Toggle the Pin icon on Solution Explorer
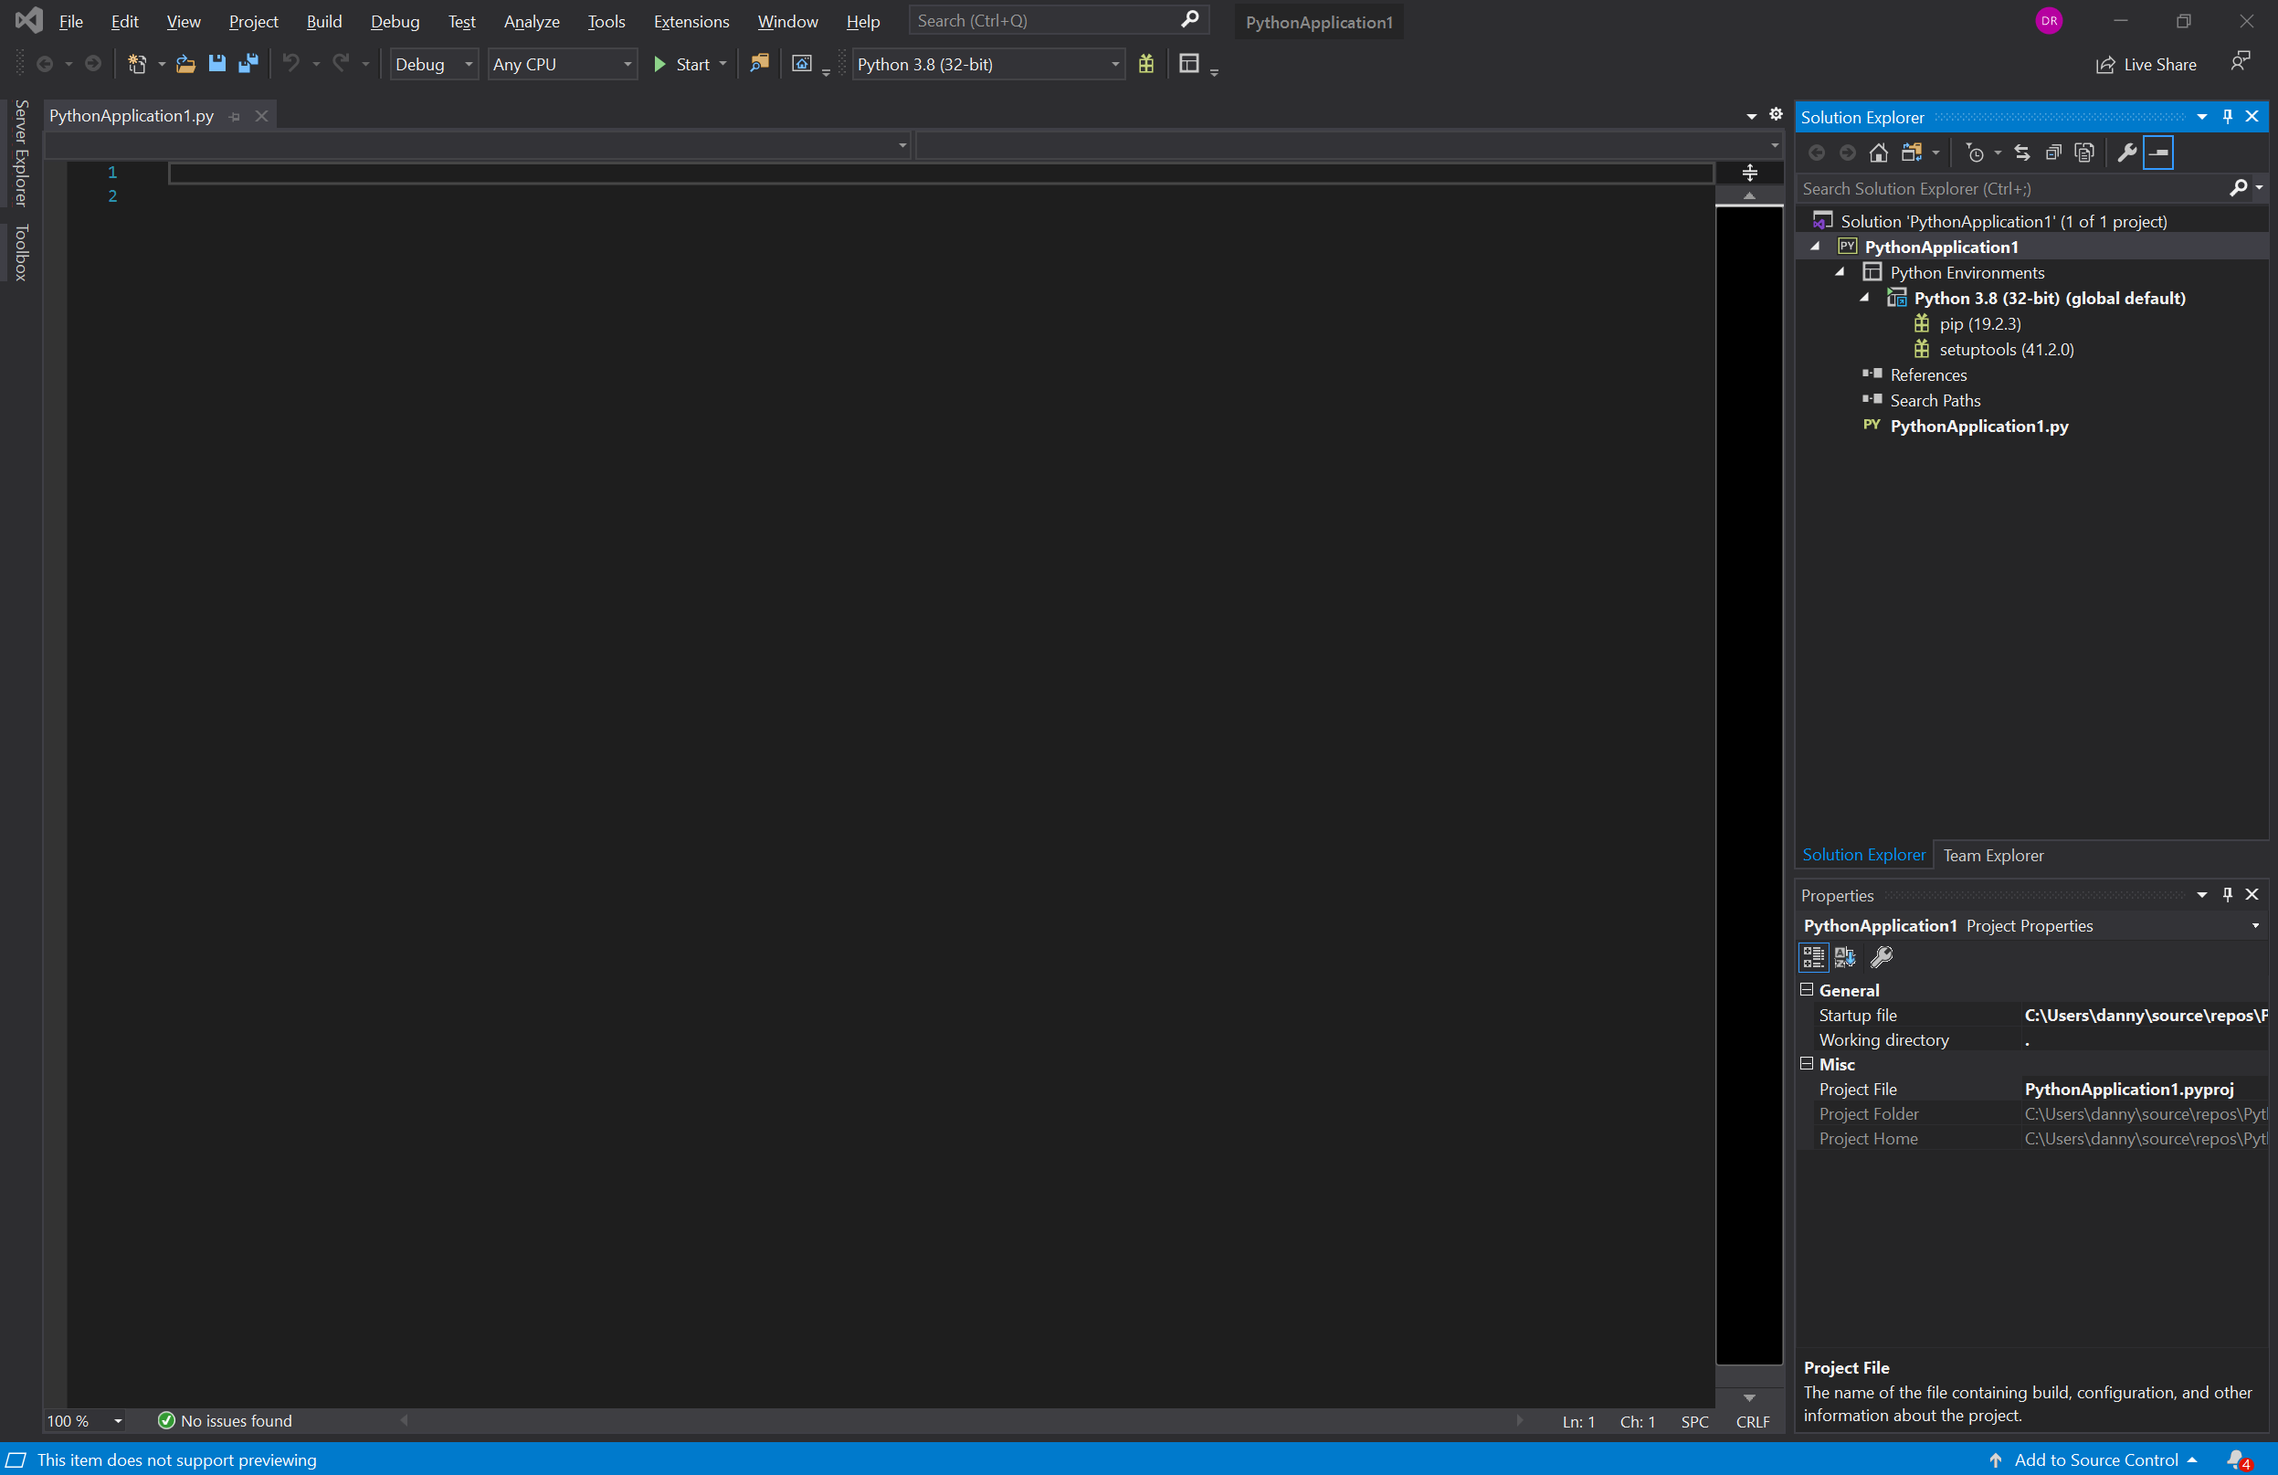The image size is (2278, 1475). [x=2227, y=116]
